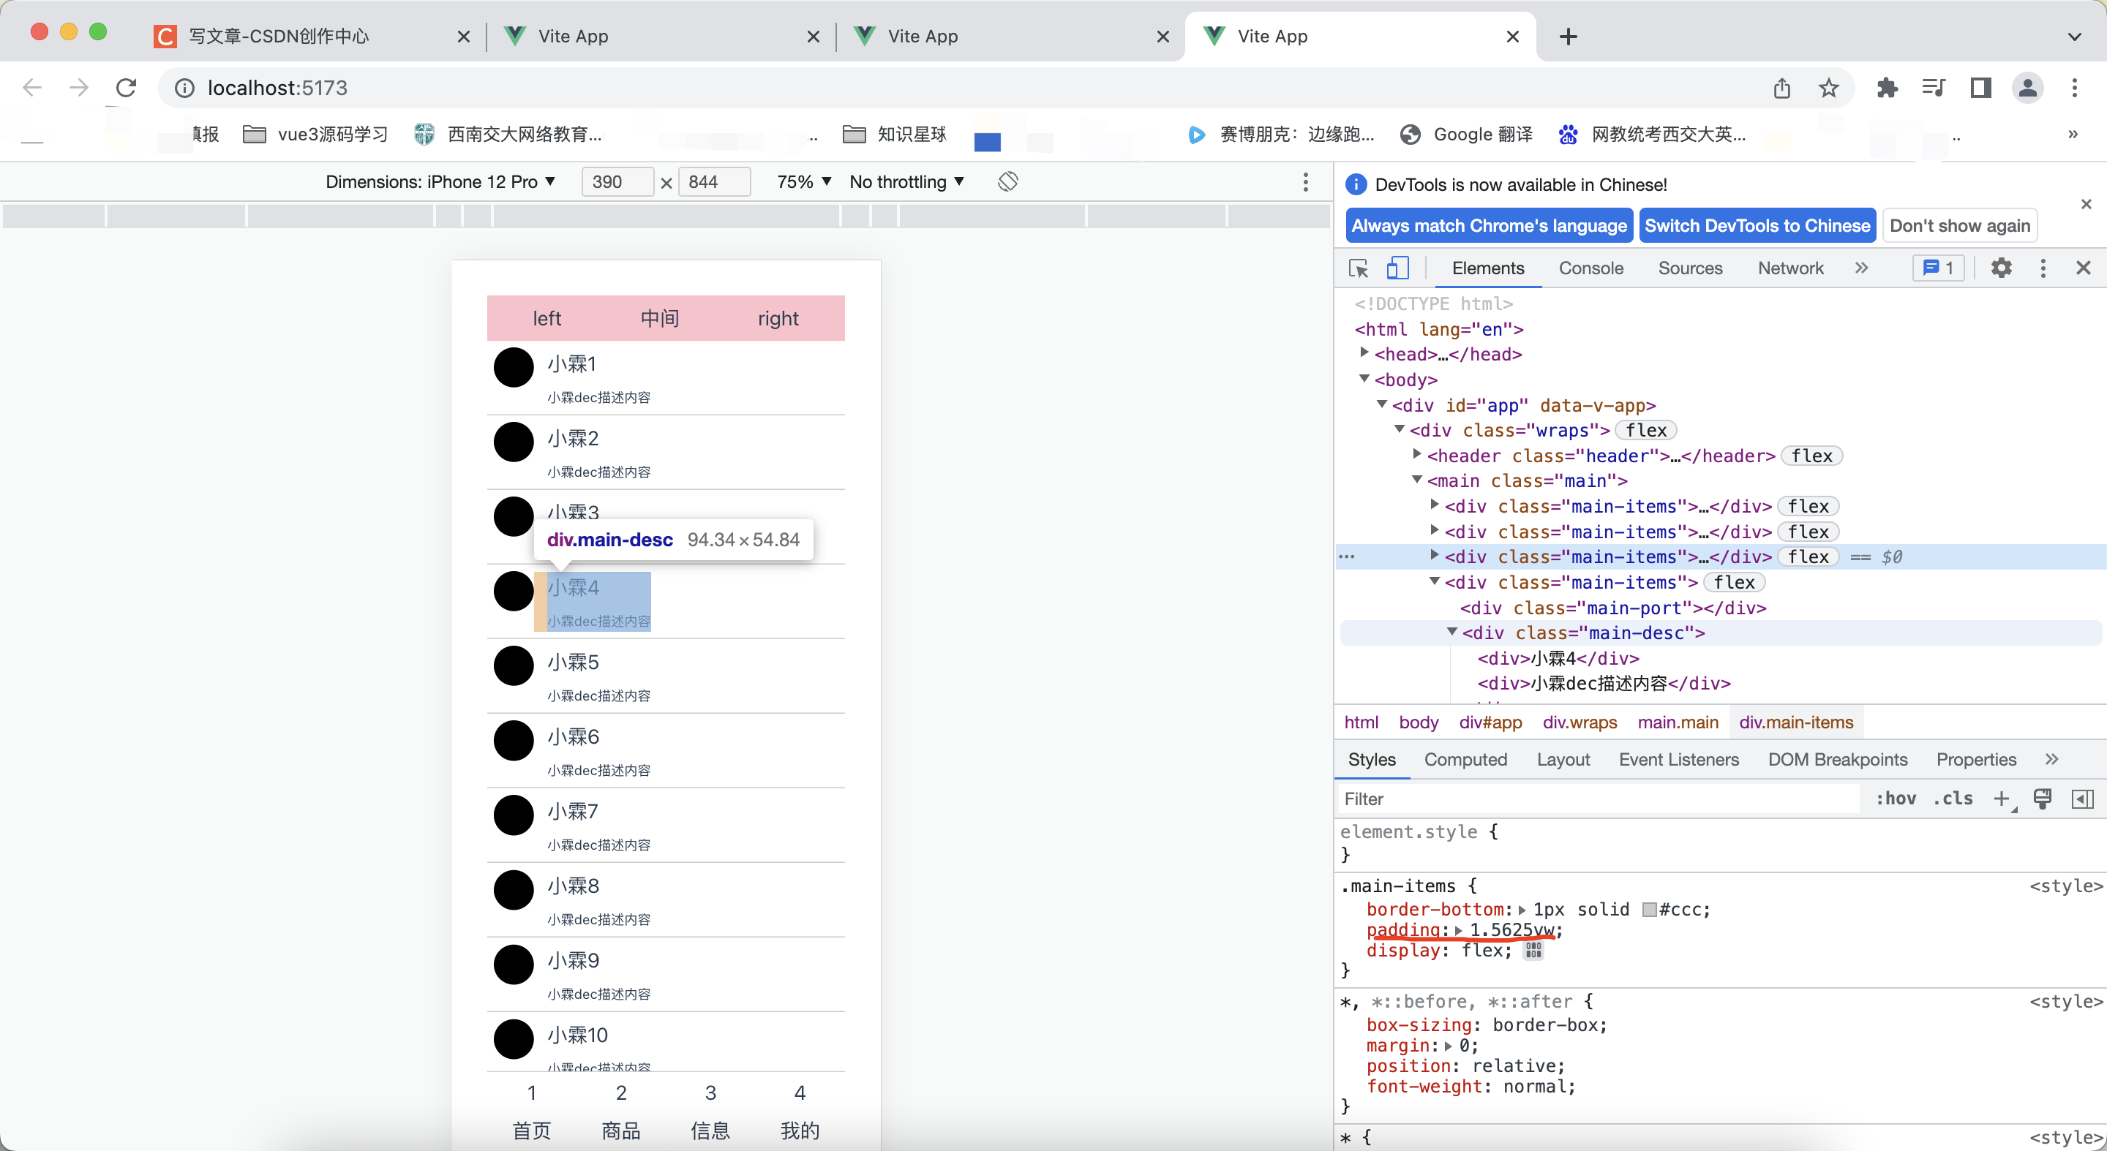Viewport: 2107px width, 1151px height.
Task: Open the No throttling dropdown
Action: point(906,181)
